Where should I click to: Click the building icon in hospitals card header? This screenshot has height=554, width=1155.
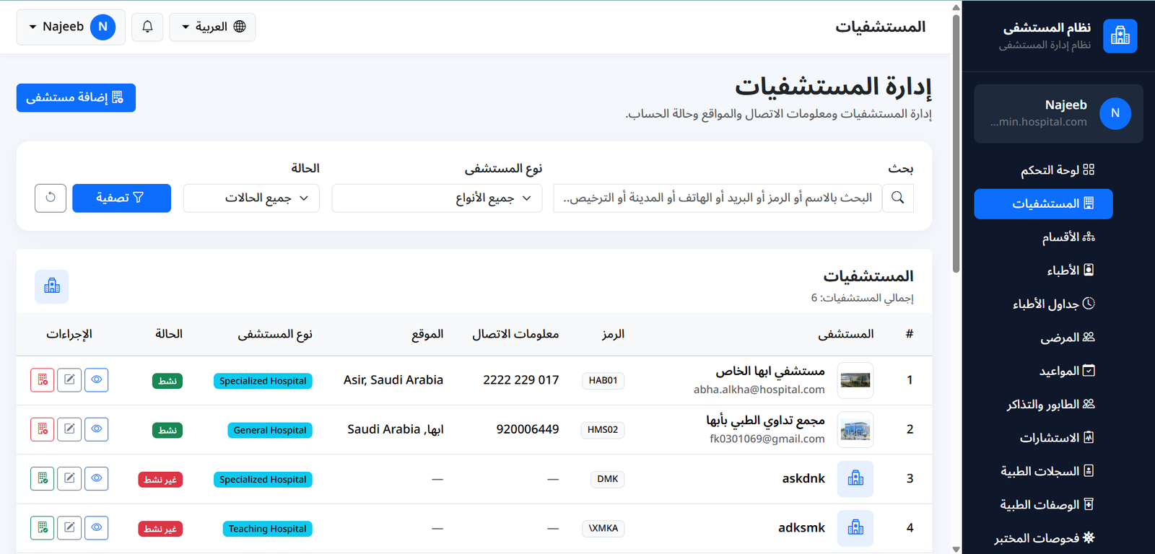52,286
